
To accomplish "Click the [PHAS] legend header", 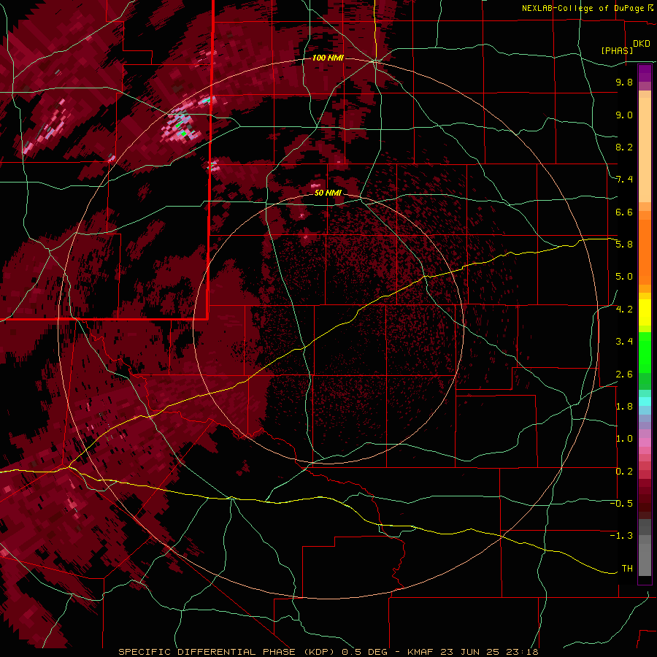I will [x=617, y=50].
